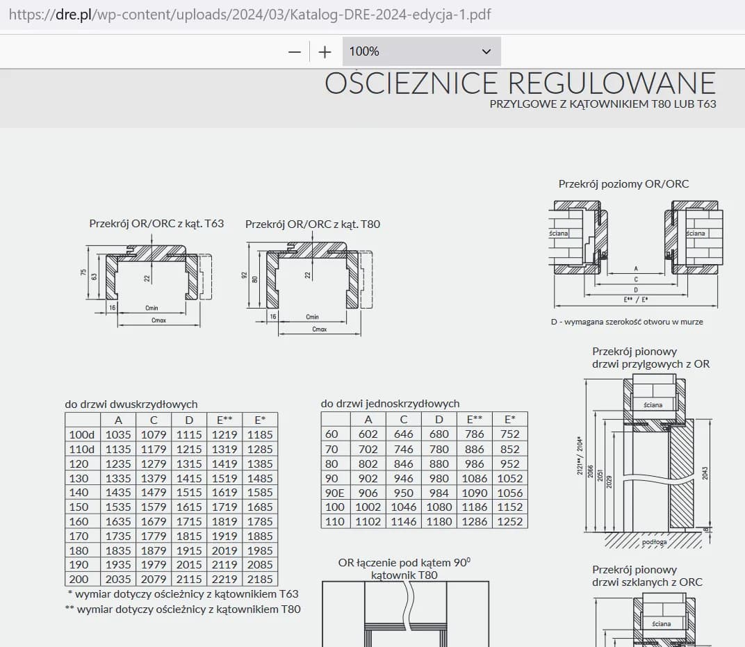
Task: Click the cell with value 2219
Action: pyautogui.click(x=224, y=579)
